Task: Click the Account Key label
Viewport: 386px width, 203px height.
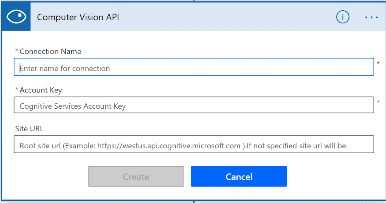Action: tap(41, 90)
